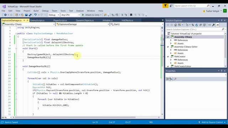Toggle Preview Selected Items in Solution Explorer

point(217,25)
